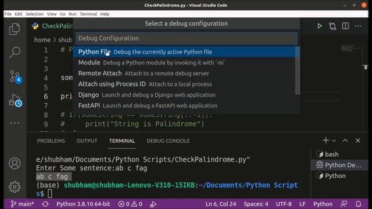Choose Python File debug configuration
Image resolution: width=372 pixels, height=209 pixels.
(x=187, y=52)
